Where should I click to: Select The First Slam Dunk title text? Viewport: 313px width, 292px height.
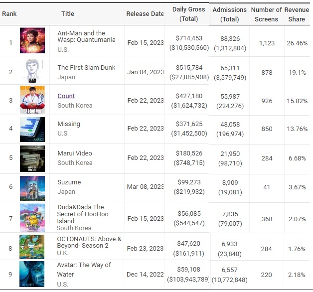pyautogui.click(x=86, y=67)
